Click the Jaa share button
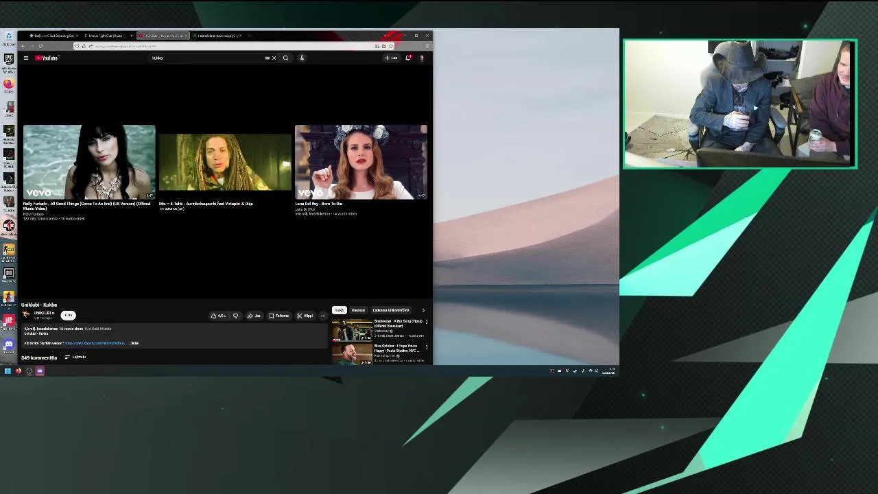Viewport: 878px width, 494px height. (254, 316)
